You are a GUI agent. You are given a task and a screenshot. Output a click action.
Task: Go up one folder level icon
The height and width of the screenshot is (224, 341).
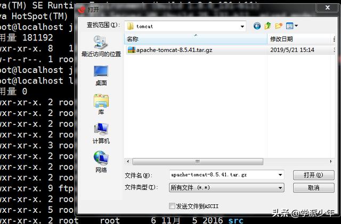[x=267, y=26]
